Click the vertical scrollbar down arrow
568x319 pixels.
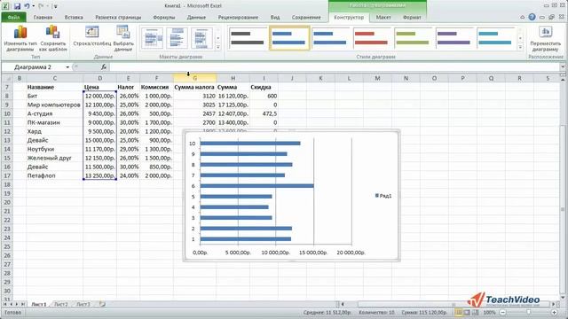tap(563, 298)
